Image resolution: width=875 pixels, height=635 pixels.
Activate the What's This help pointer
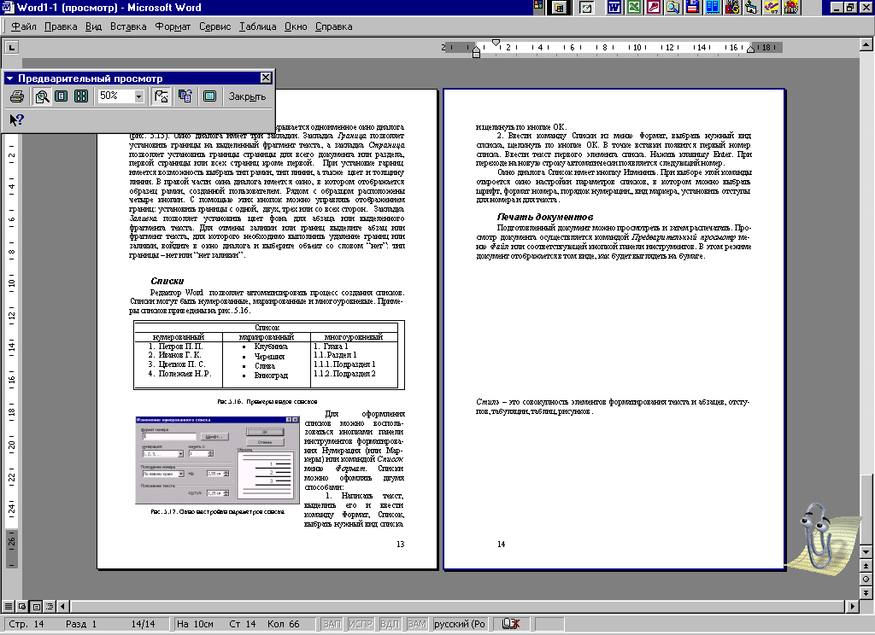tap(17, 119)
